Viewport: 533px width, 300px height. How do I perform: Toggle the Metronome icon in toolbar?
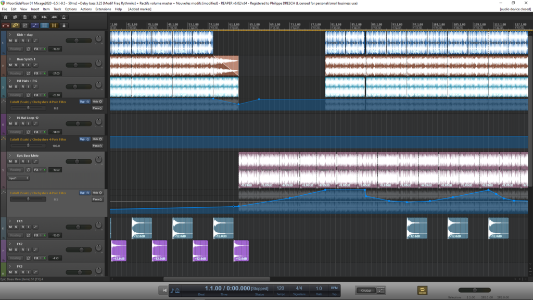(x=64, y=17)
